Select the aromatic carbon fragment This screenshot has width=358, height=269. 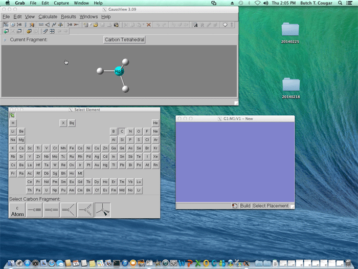[x=85, y=210]
